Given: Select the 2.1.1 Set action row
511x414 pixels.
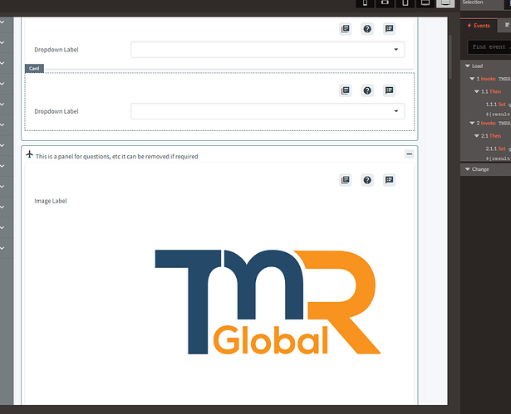Looking at the screenshot, I should pyautogui.click(x=498, y=149).
